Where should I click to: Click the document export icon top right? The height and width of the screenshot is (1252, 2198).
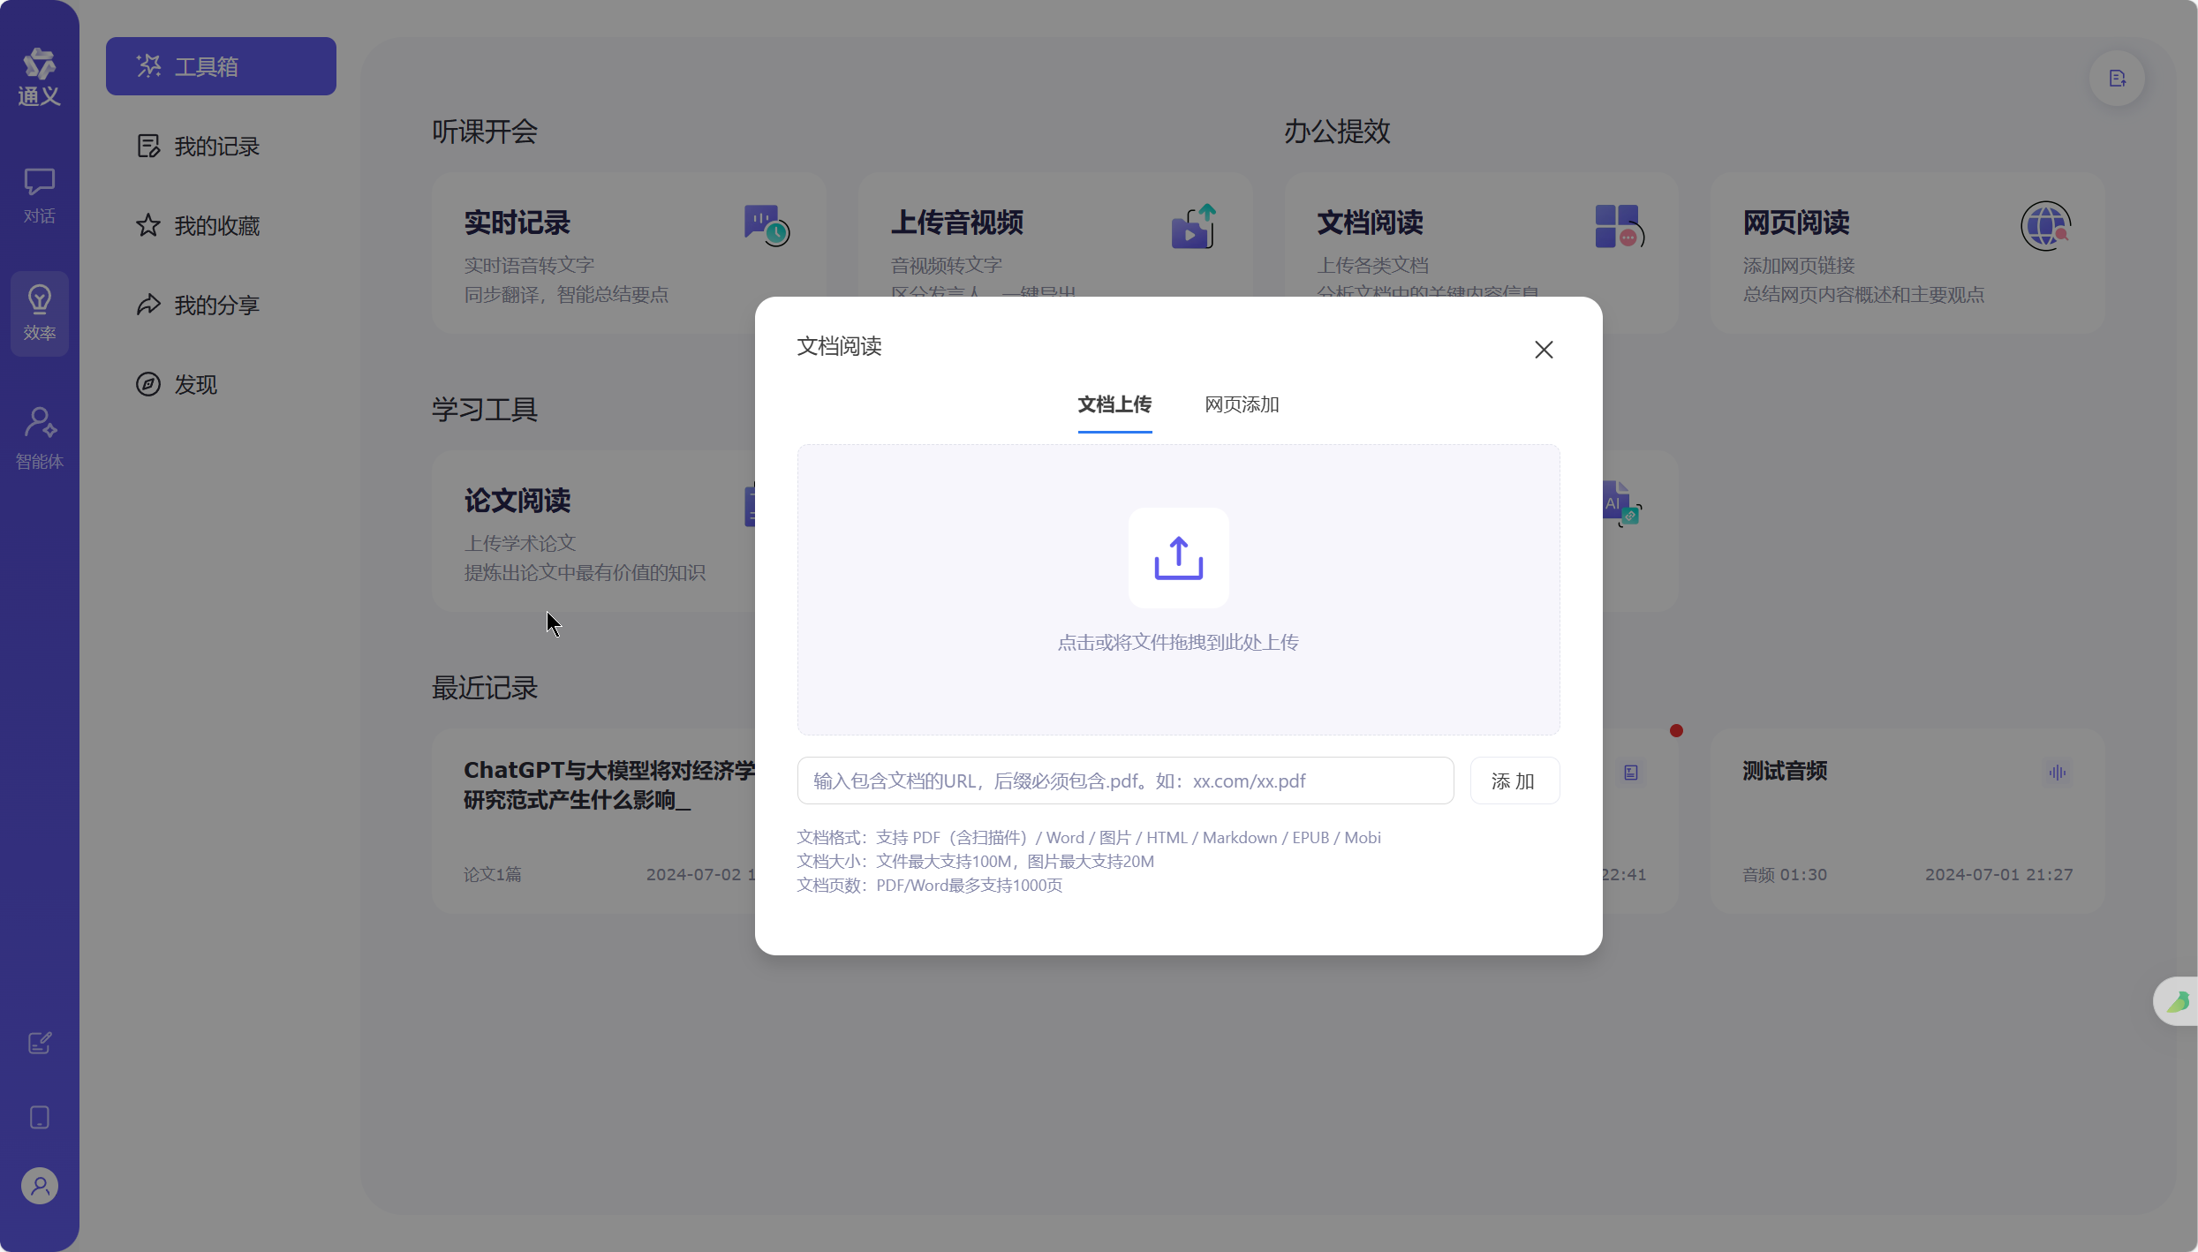point(2117,79)
